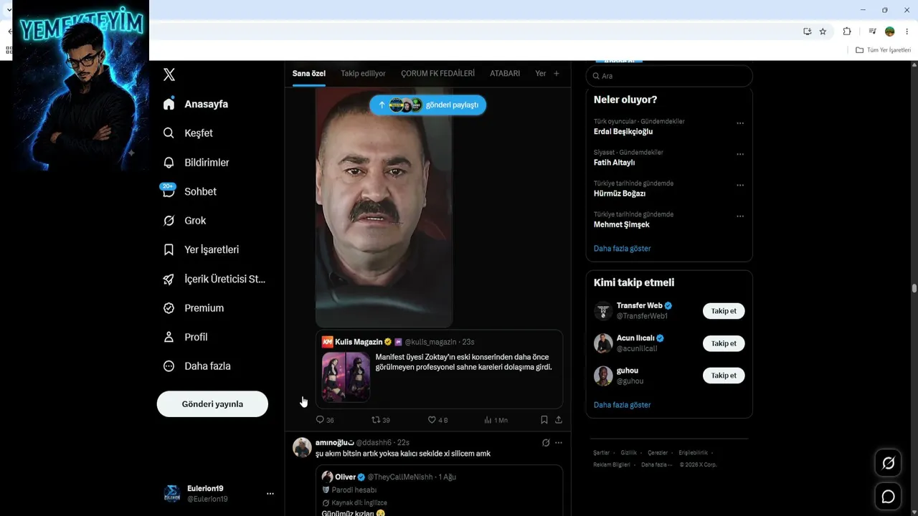Show more trends in Neler oluyor
Image resolution: width=918 pixels, height=516 pixels.
click(x=623, y=249)
